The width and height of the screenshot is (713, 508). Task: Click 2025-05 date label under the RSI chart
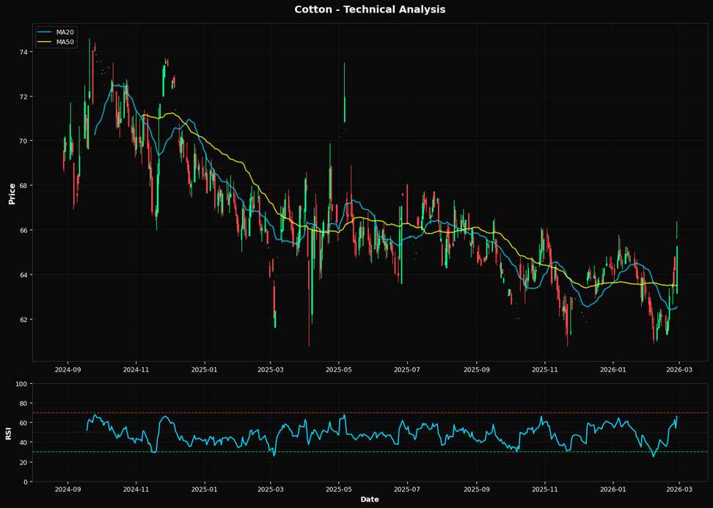click(339, 490)
